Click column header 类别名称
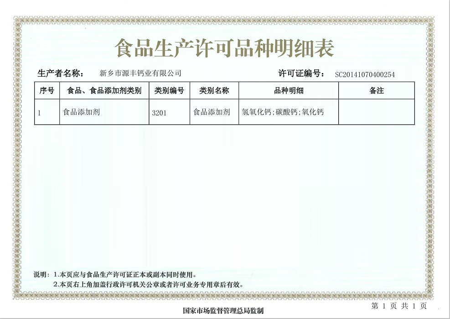450x319 pixels. click(214, 91)
